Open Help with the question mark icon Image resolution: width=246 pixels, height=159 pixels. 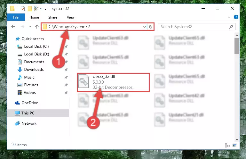236,17
